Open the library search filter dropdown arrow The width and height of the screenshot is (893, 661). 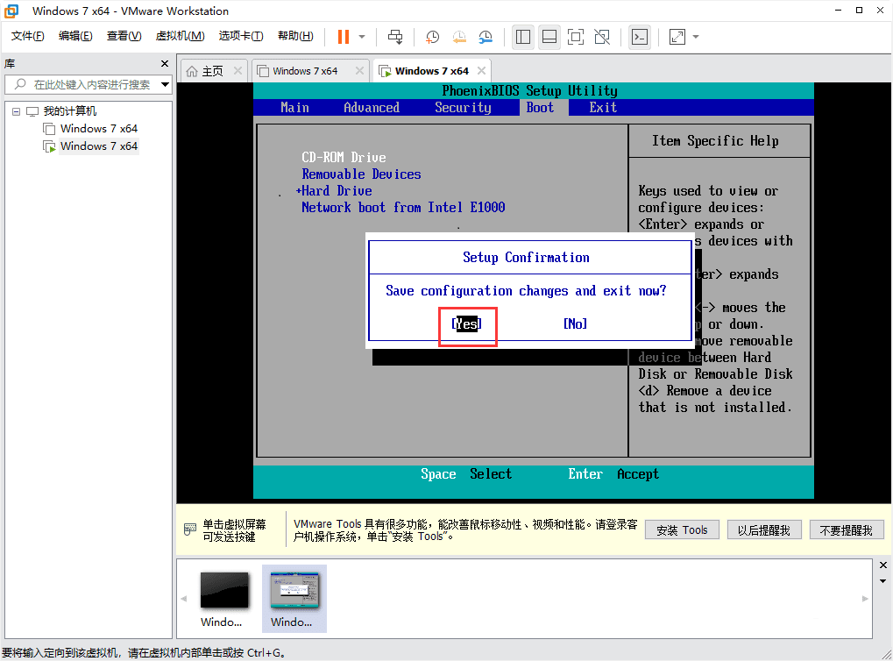pyautogui.click(x=165, y=84)
